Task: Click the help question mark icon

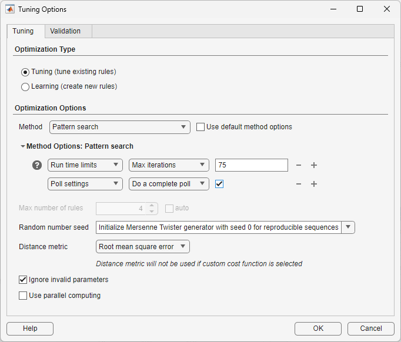Action: [x=37, y=165]
